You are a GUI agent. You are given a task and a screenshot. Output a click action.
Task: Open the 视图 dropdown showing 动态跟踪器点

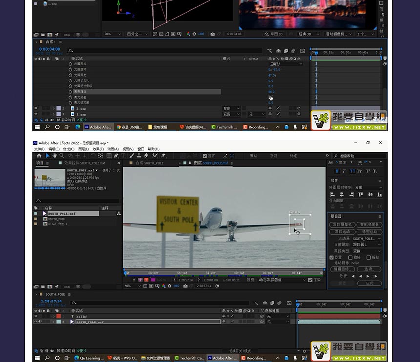[282, 280]
